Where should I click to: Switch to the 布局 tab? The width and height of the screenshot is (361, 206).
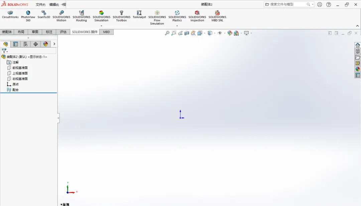(21, 32)
